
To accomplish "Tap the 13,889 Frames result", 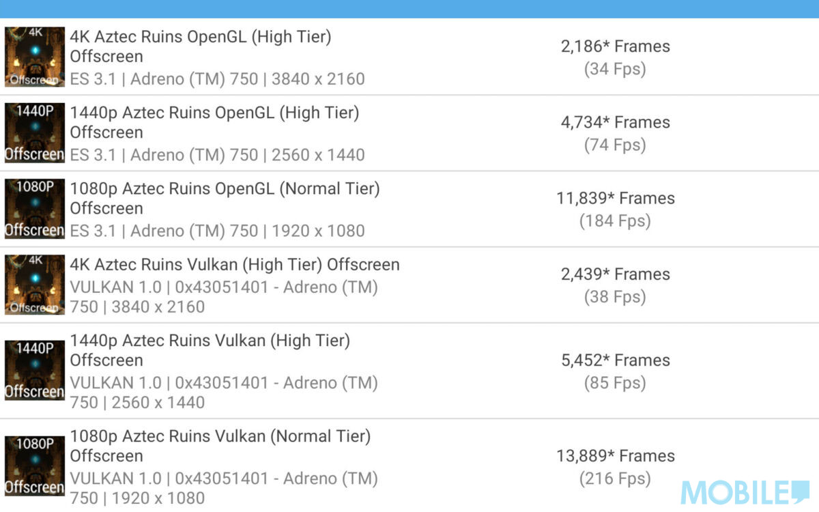I will (x=615, y=456).
